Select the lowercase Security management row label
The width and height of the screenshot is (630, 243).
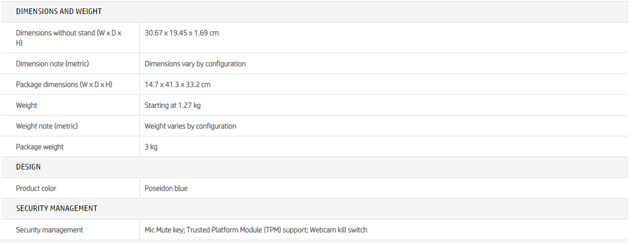[x=49, y=230]
